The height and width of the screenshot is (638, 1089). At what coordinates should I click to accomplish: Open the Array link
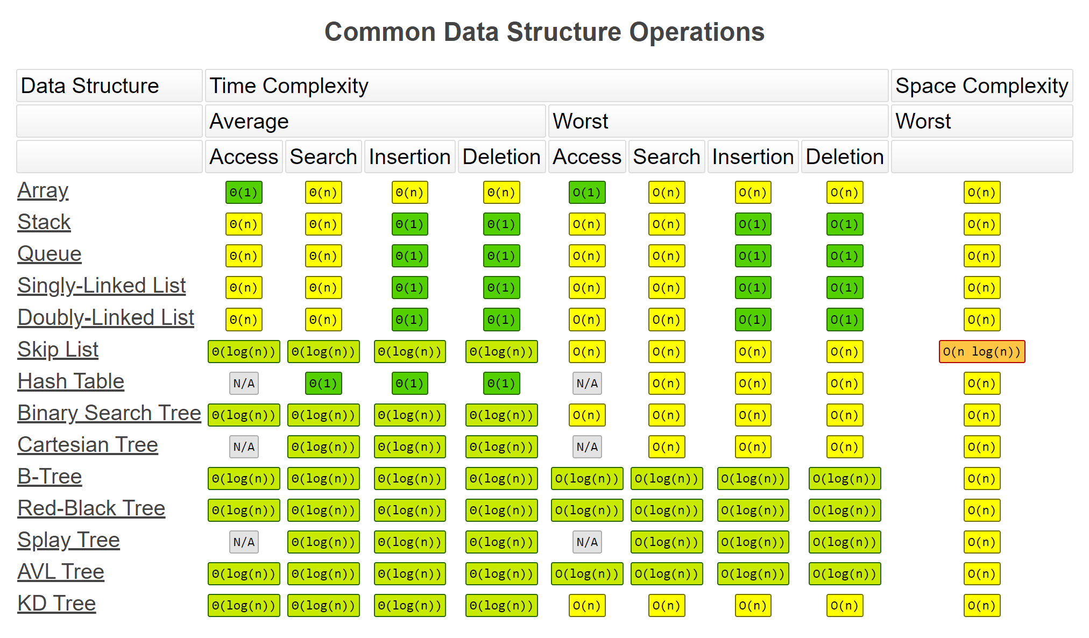click(x=43, y=191)
